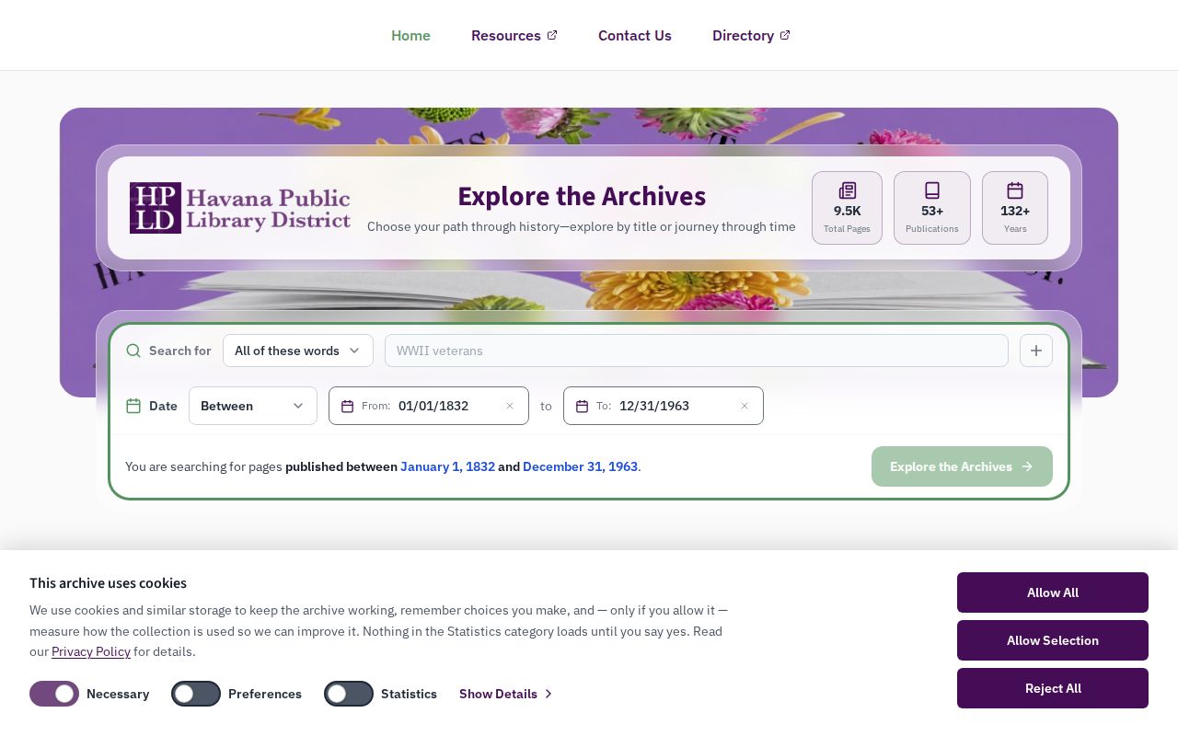Open the 'Between' date mode dropdown
1178x736 pixels.
pos(253,406)
